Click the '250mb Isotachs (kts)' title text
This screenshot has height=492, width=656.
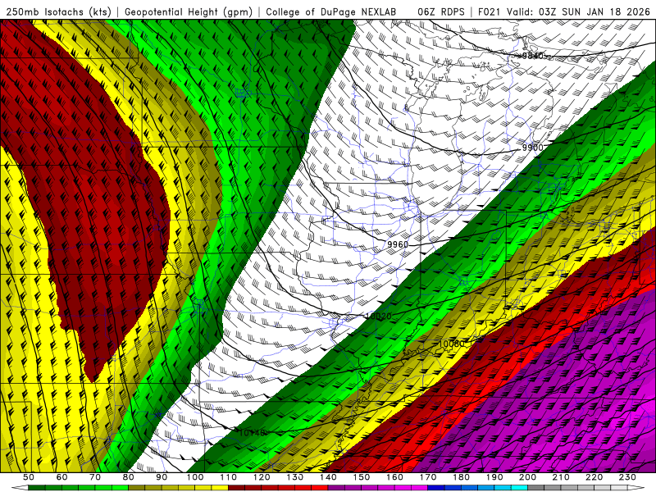59,11
